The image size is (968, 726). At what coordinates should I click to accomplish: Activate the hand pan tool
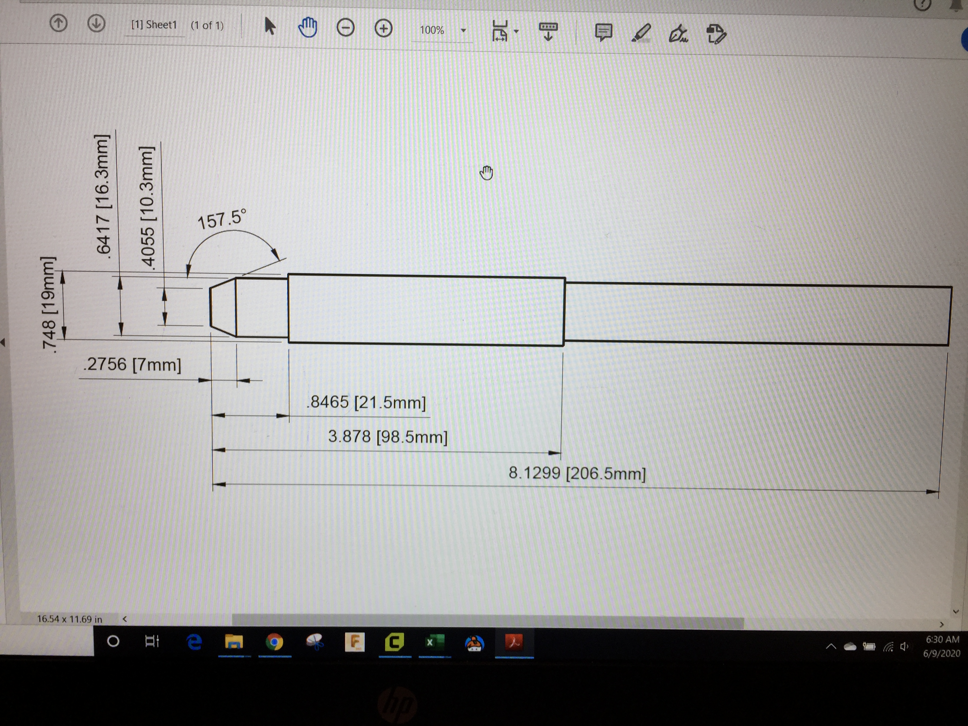tap(308, 28)
